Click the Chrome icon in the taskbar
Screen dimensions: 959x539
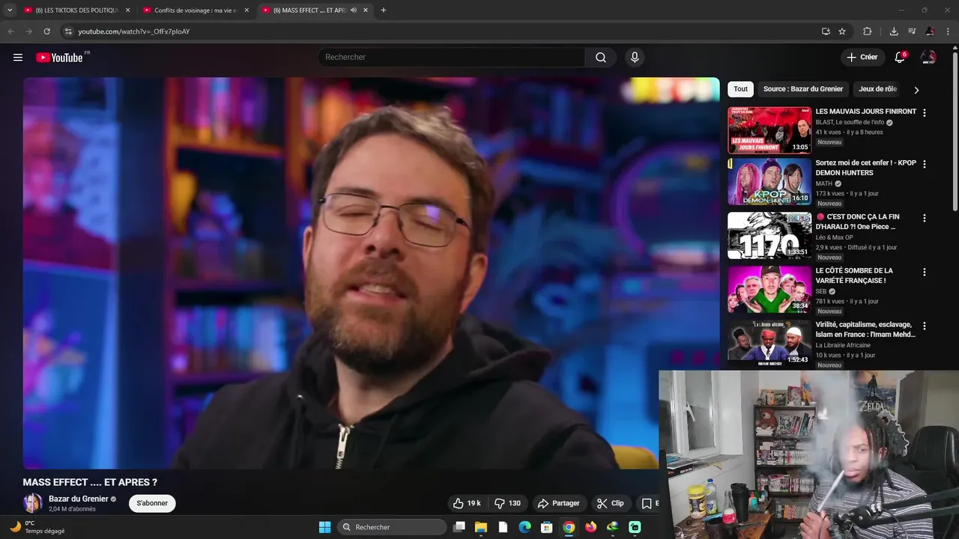tap(569, 527)
